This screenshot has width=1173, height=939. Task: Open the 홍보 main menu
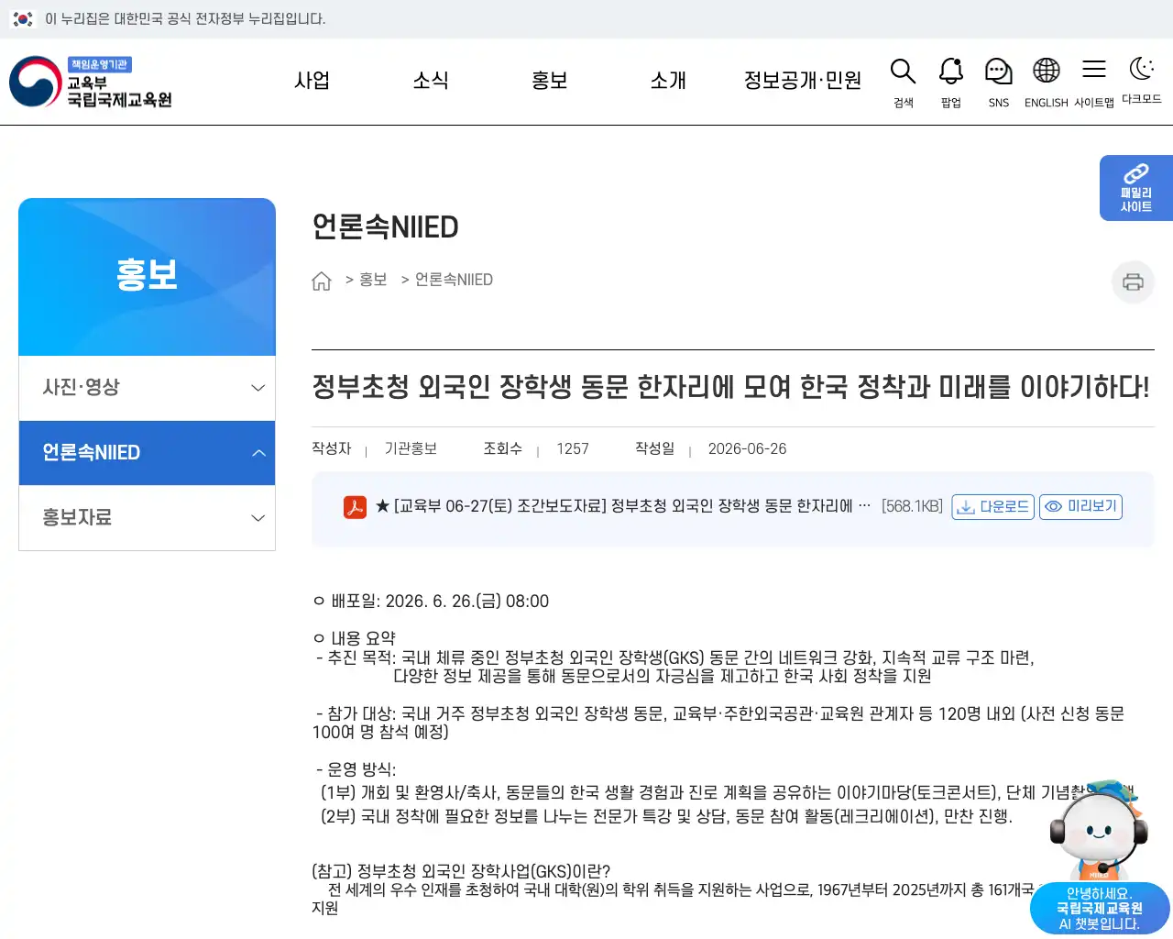[550, 81]
